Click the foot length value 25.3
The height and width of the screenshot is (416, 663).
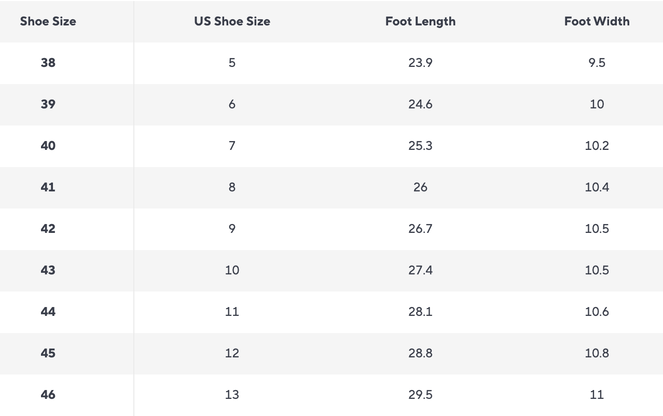point(420,146)
